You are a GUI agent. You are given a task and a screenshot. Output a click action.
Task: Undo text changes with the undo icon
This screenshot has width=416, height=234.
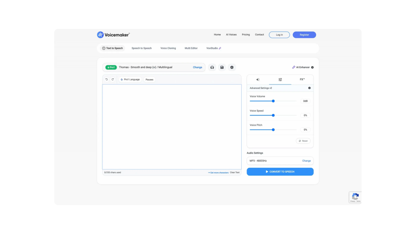[107, 79]
